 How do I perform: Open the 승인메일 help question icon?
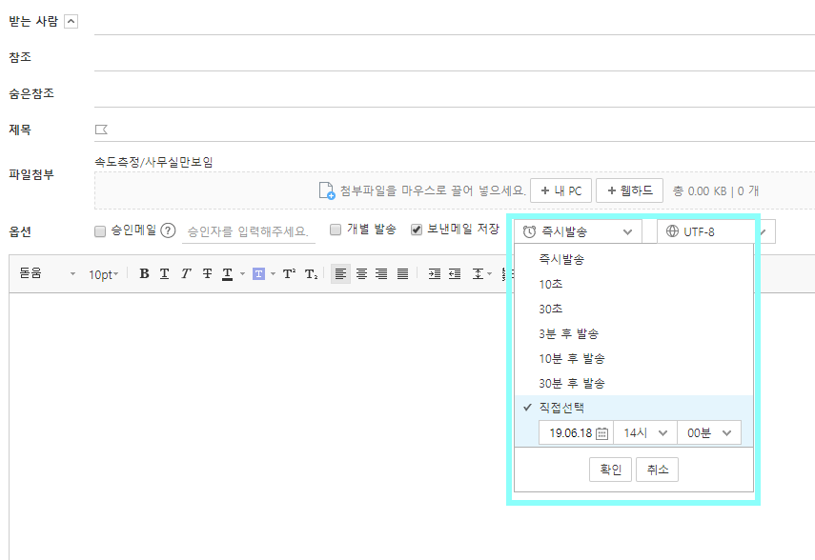click(168, 230)
